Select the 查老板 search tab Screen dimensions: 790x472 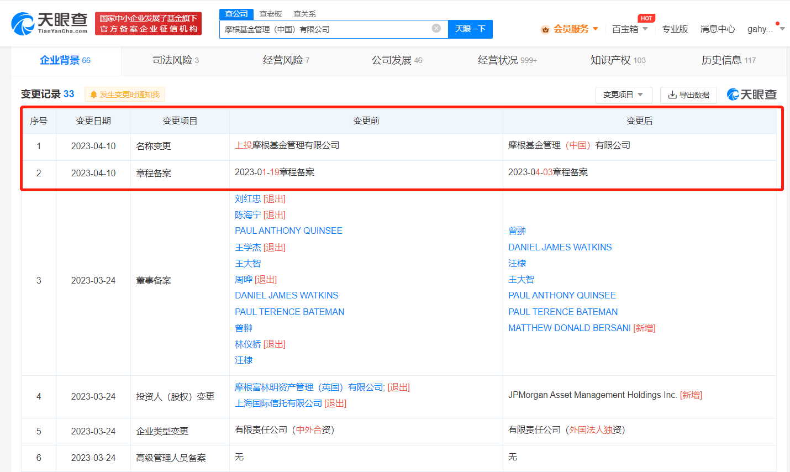pyautogui.click(x=271, y=14)
